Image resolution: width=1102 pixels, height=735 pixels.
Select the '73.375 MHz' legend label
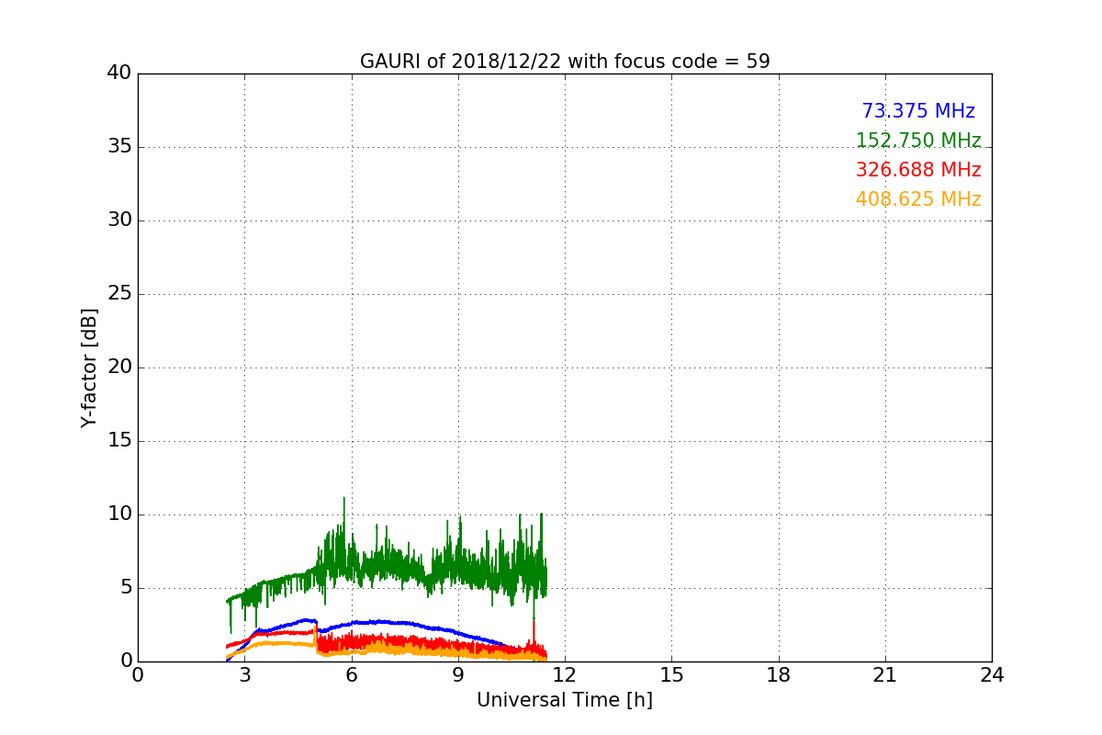pyautogui.click(x=918, y=111)
